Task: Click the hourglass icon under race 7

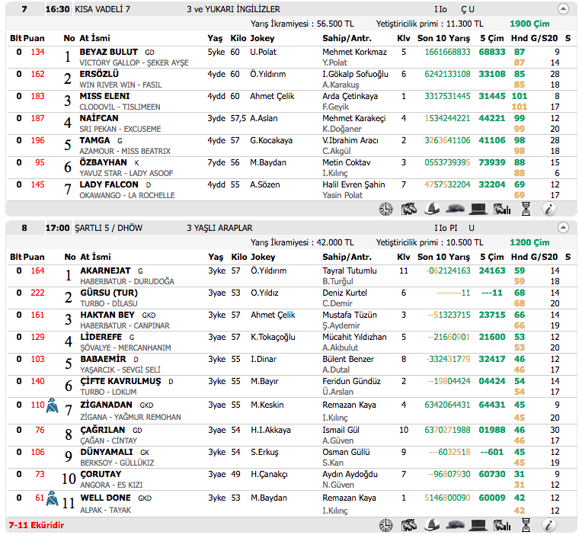Action: click(525, 208)
